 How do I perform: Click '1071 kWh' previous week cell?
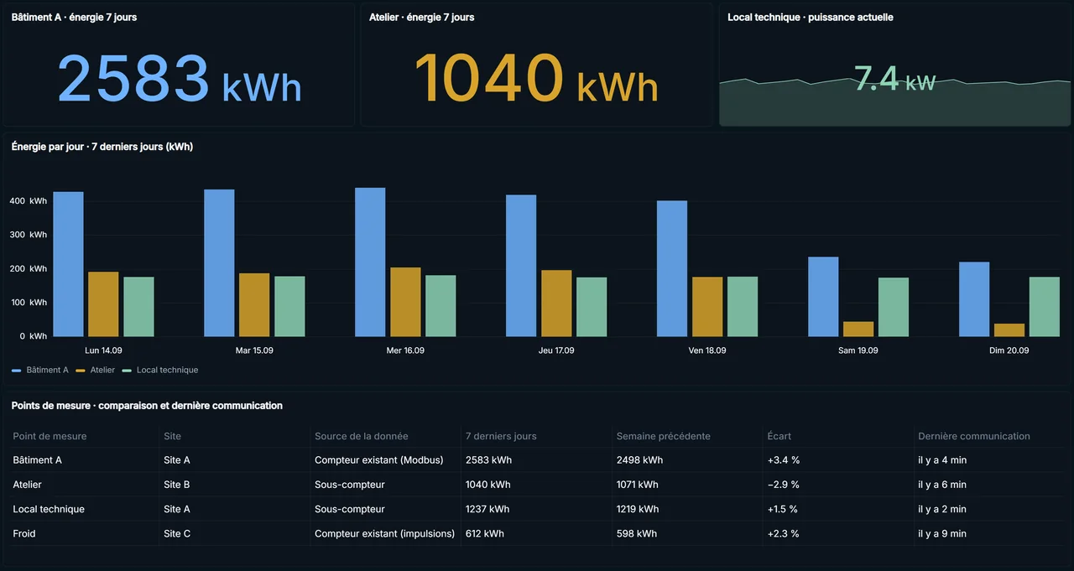tap(638, 485)
